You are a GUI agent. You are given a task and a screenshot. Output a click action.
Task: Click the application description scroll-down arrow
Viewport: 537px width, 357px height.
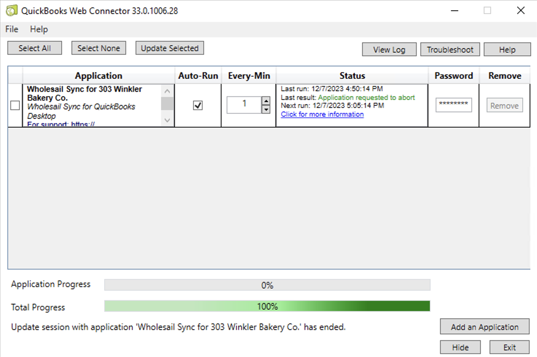pos(167,120)
